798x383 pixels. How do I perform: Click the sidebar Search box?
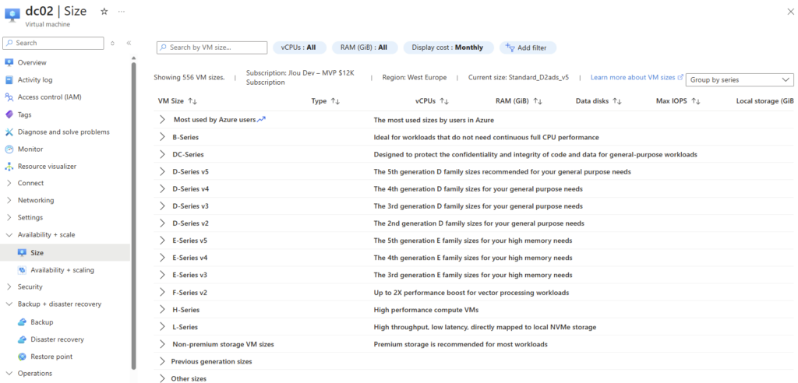point(54,44)
